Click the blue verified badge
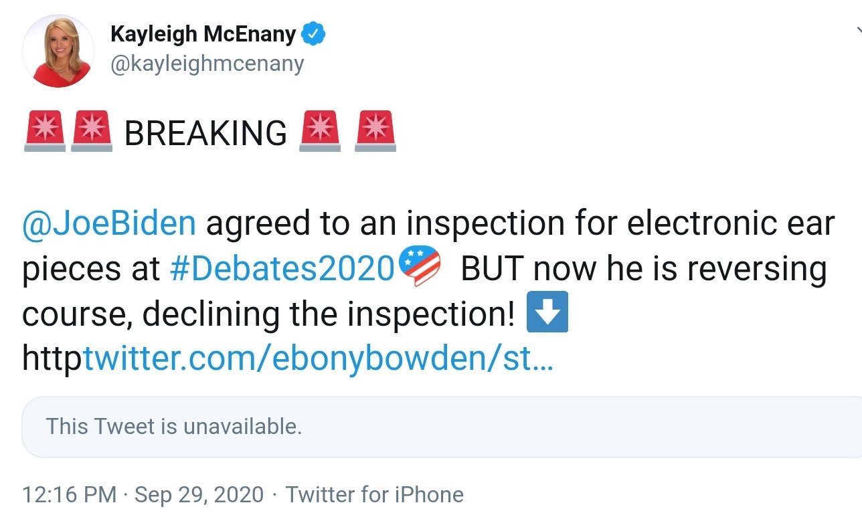Viewport: 862px width, 523px height. click(x=313, y=34)
